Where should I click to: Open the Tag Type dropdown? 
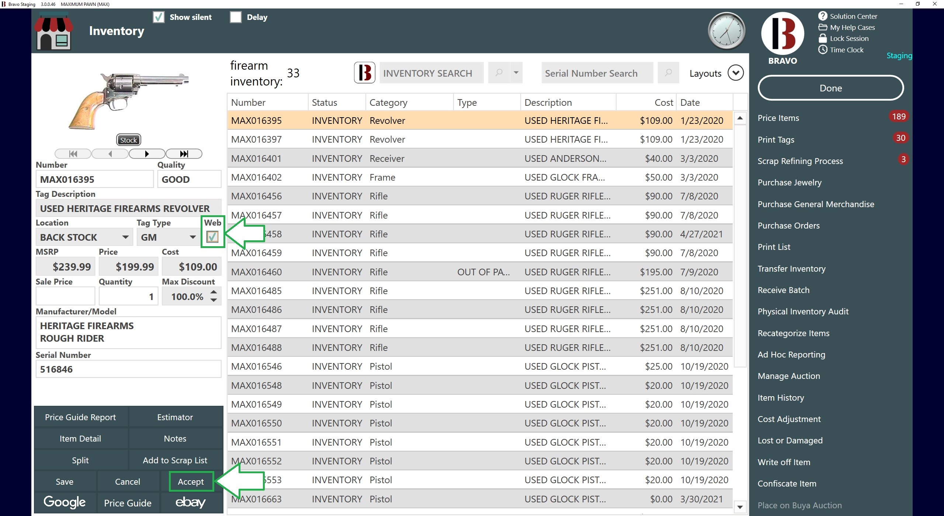tap(192, 237)
